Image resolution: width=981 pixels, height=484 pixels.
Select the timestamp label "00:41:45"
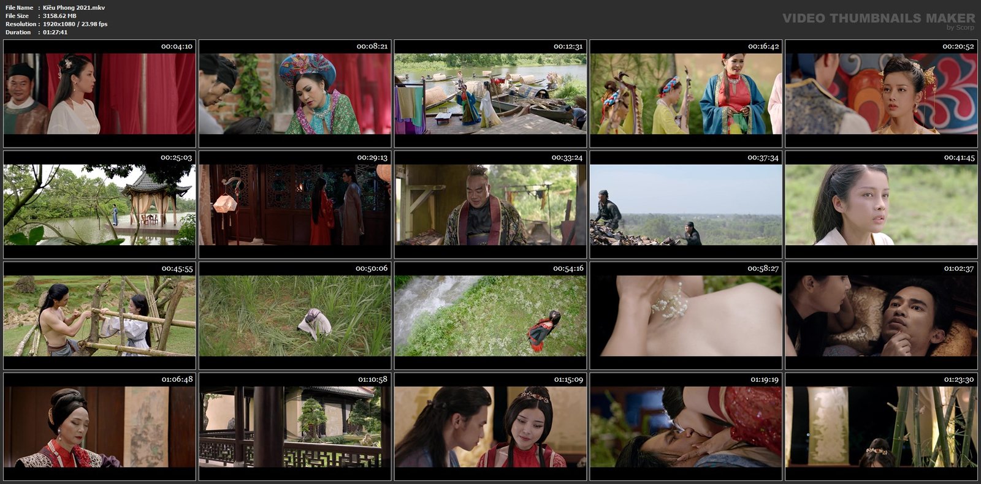(x=959, y=157)
